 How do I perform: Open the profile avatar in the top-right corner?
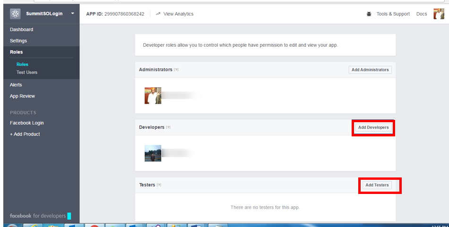tap(439, 14)
